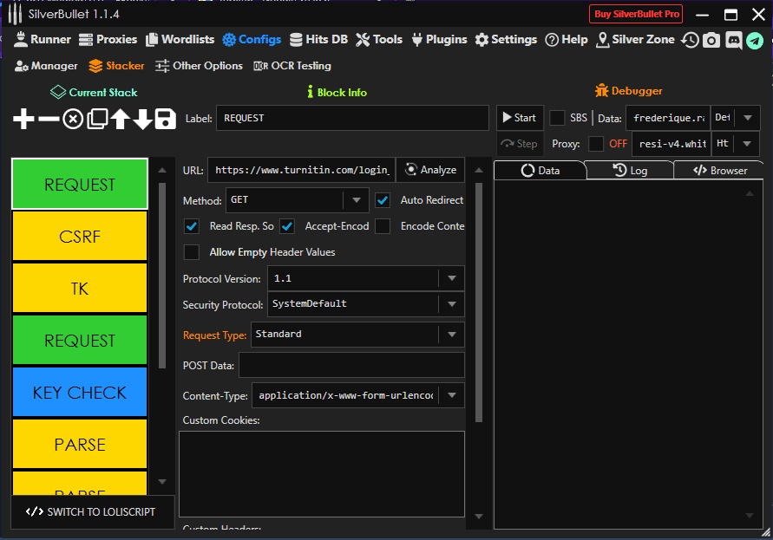Viewport: 773px width, 540px height.
Task: Open the Request Type dropdown
Action: (451, 335)
